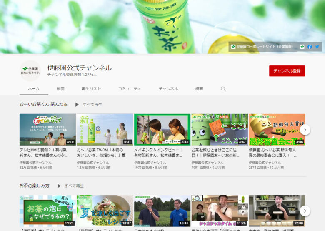Viewport: 325px width, 231px height.
Task: Click the チャンネル登録者数 1.27万人 text
Action: click(x=72, y=75)
